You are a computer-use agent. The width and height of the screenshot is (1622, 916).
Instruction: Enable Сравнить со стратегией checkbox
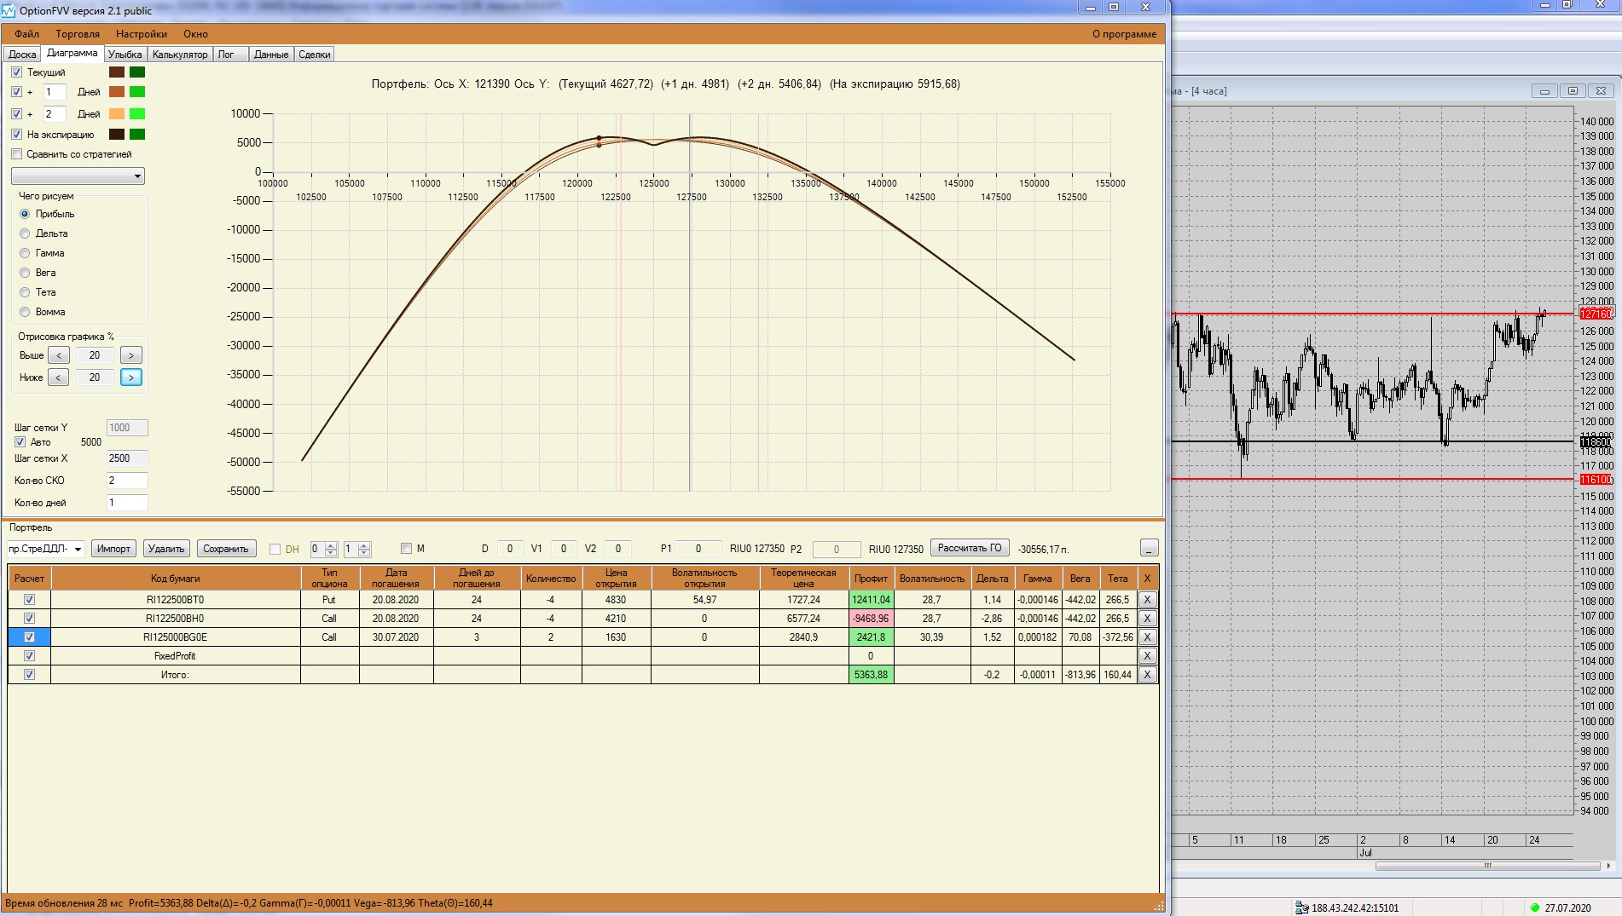pyautogui.click(x=17, y=154)
